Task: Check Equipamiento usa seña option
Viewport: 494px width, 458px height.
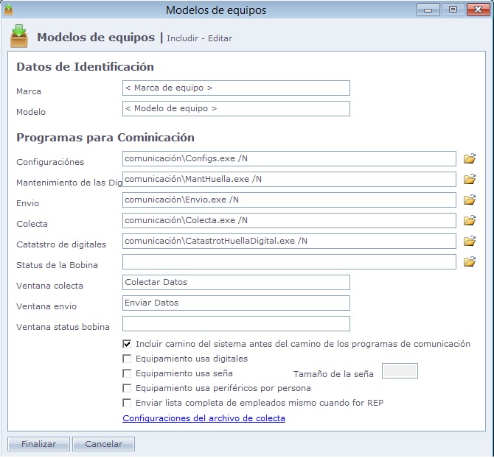Action: [x=127, y=373]
